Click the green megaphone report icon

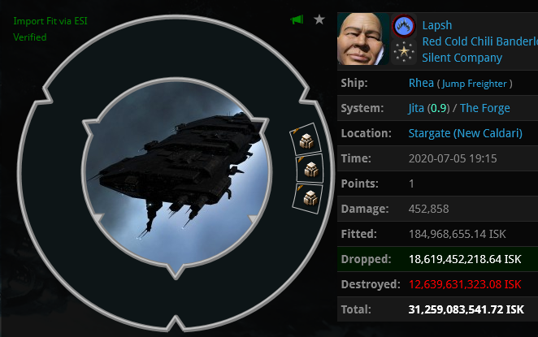[297, 19]
